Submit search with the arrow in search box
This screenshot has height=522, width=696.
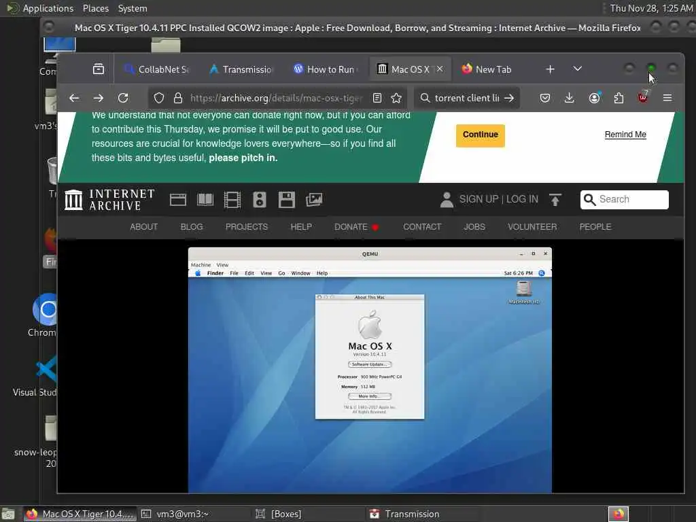coord(509,98)
